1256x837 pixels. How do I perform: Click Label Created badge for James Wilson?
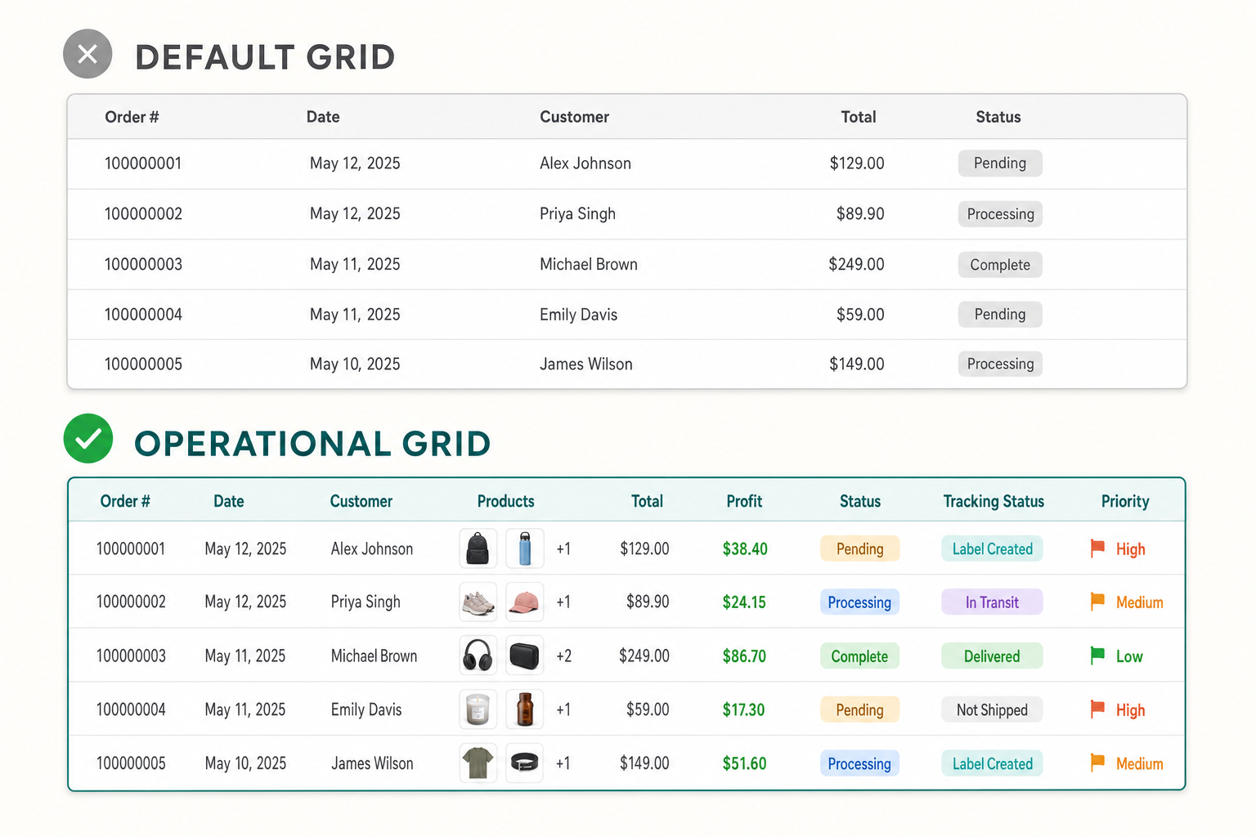[992, 763]
